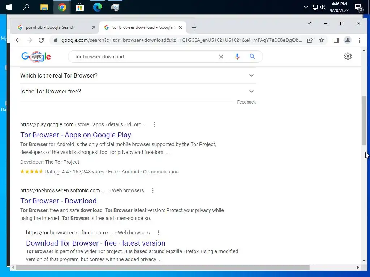Open Google quick settings gear

pyautogui.click(x=348, y=56)
